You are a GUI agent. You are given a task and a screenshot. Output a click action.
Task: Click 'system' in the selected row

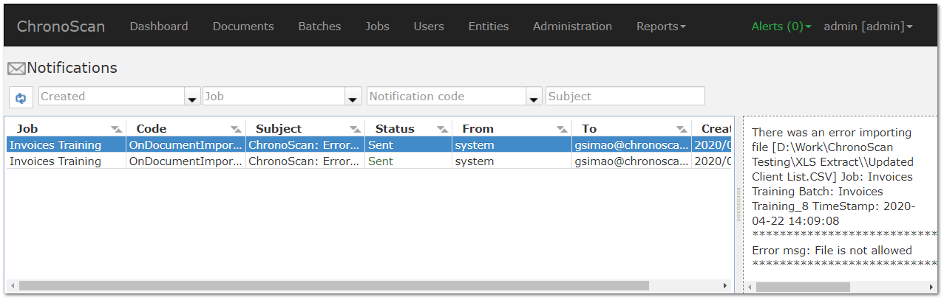click(475, 145)
